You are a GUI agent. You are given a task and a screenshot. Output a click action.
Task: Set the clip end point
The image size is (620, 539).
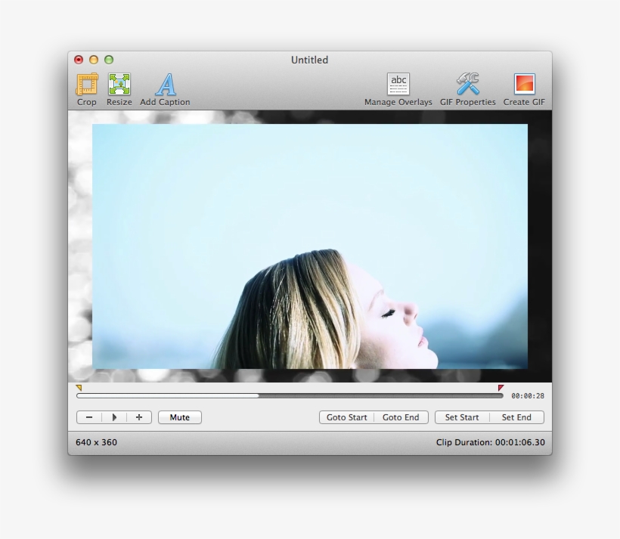coord(516,417)
